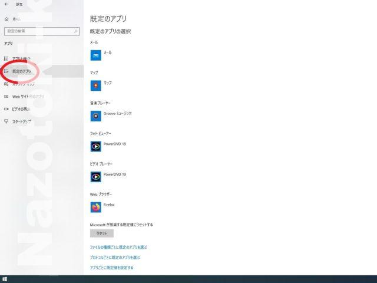Click the back arrow in Settings header
The height and width of the screenshot is (283, 377).
point(6,4)
